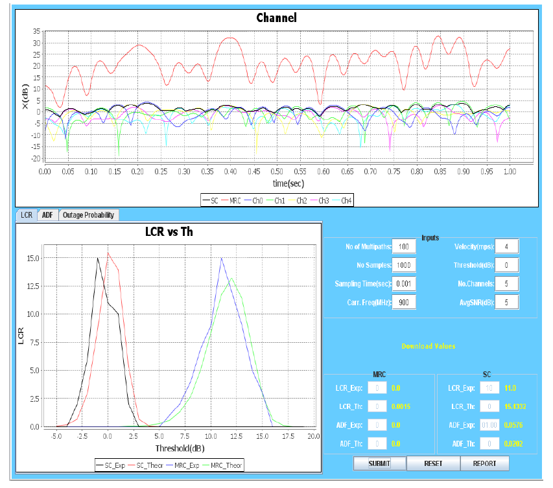The image size is (553, 488).
Task: Click the RESET button
Action: pyautogui.click(x=433, y=463)
